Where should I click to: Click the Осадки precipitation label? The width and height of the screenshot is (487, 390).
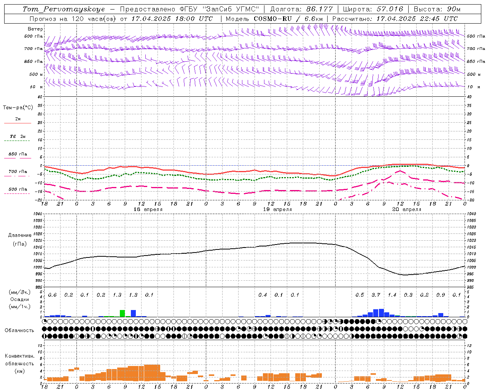pyautogui.click(x=19, y=299)
